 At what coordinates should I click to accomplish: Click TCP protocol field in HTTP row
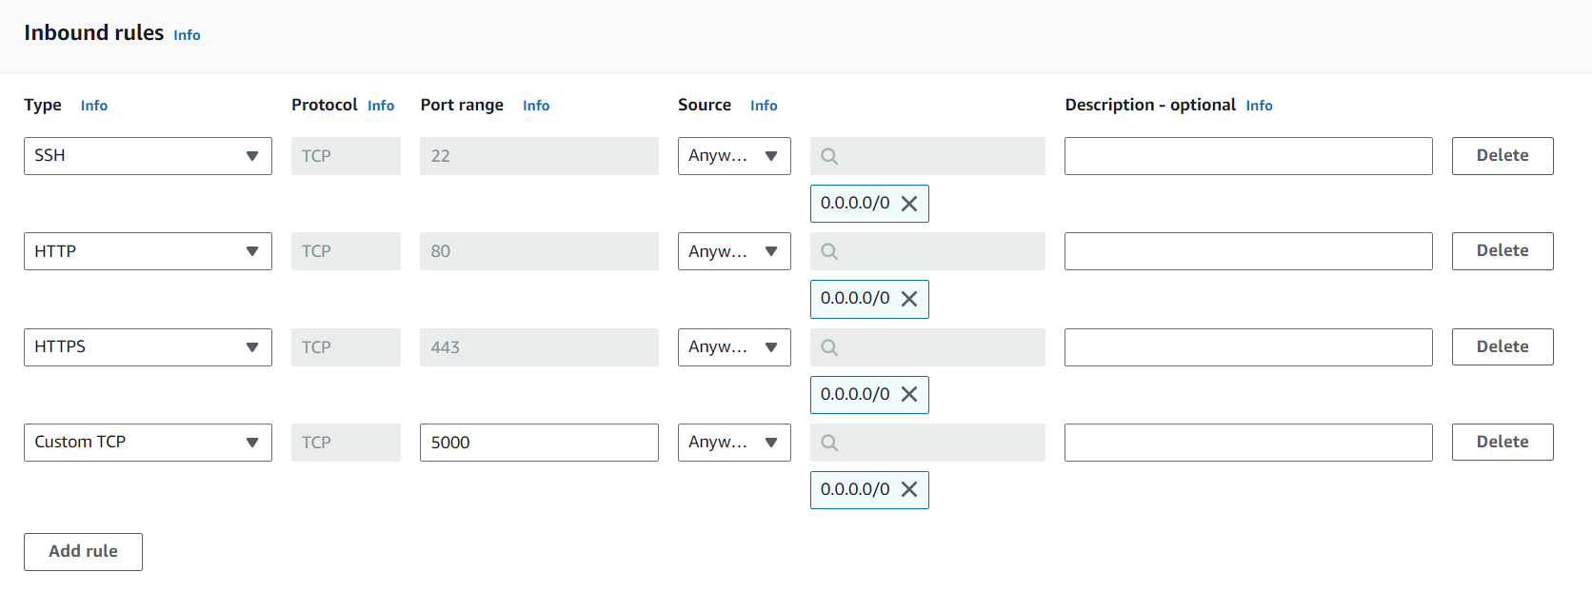[346, 251]
